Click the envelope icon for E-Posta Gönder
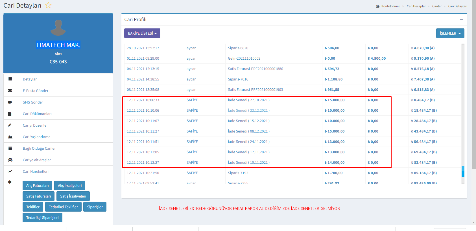This screenshot has width=476, height=231. click(10, 91)
